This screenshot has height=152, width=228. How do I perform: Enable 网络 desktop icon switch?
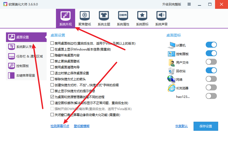[211, 79]
